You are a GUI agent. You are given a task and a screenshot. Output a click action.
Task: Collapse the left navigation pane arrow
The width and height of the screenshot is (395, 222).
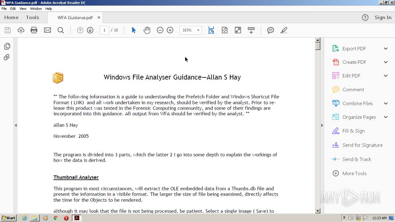click(16, 125)
